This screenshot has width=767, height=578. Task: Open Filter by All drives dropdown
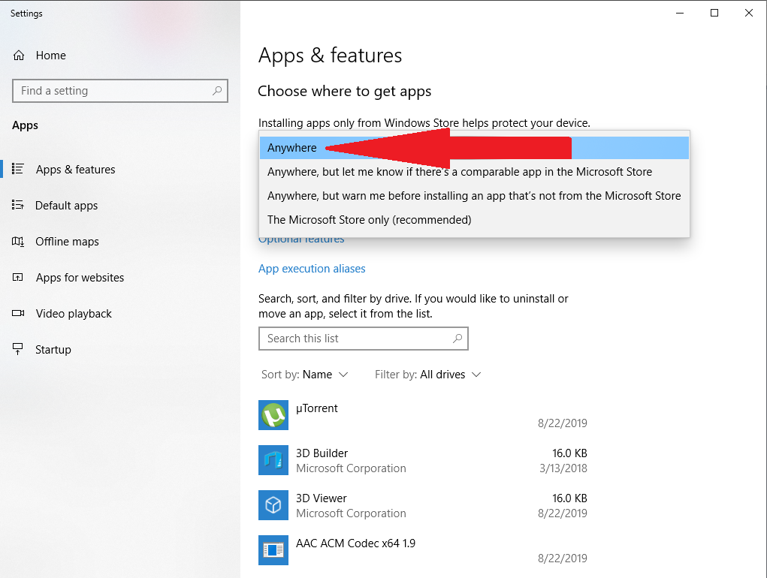[x=428, y=375]
